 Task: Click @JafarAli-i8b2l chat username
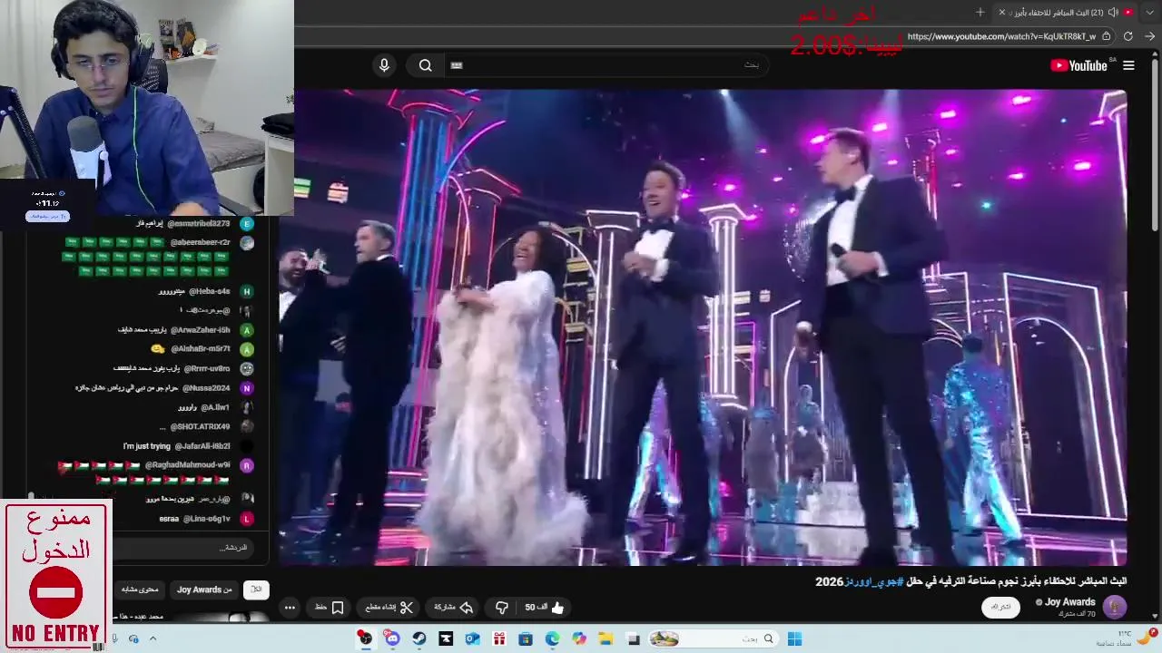coord(202,446)
